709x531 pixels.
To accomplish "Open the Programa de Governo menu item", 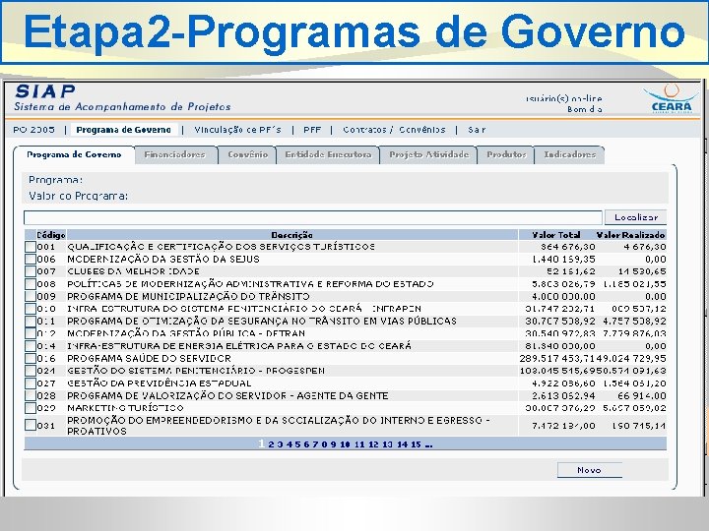I will 124,130.
